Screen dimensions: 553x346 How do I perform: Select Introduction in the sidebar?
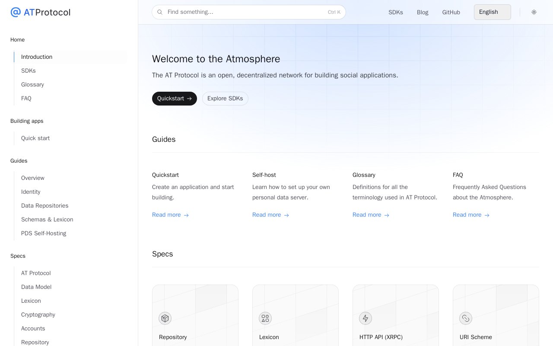tap(70, 57)
